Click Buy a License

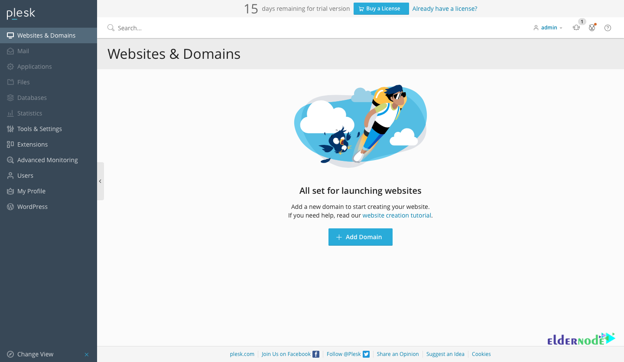point(381,8)
